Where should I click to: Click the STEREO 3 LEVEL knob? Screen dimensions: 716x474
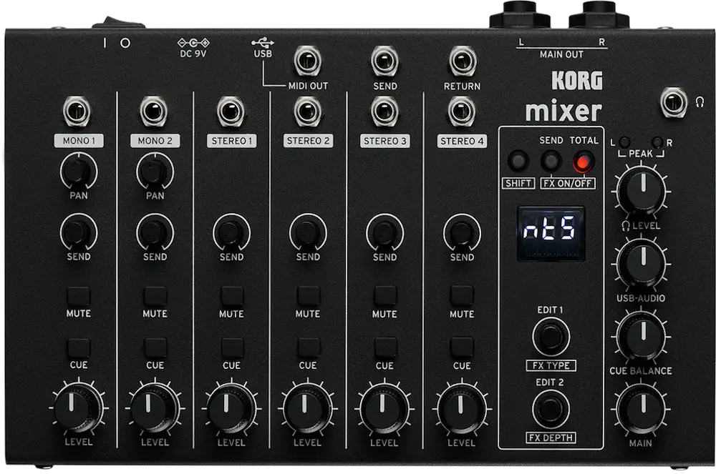click(x=385, y=407)
